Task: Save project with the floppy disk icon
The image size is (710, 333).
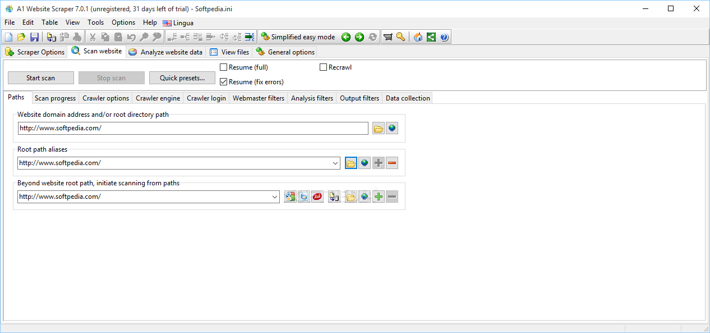Action: point(34,37)
